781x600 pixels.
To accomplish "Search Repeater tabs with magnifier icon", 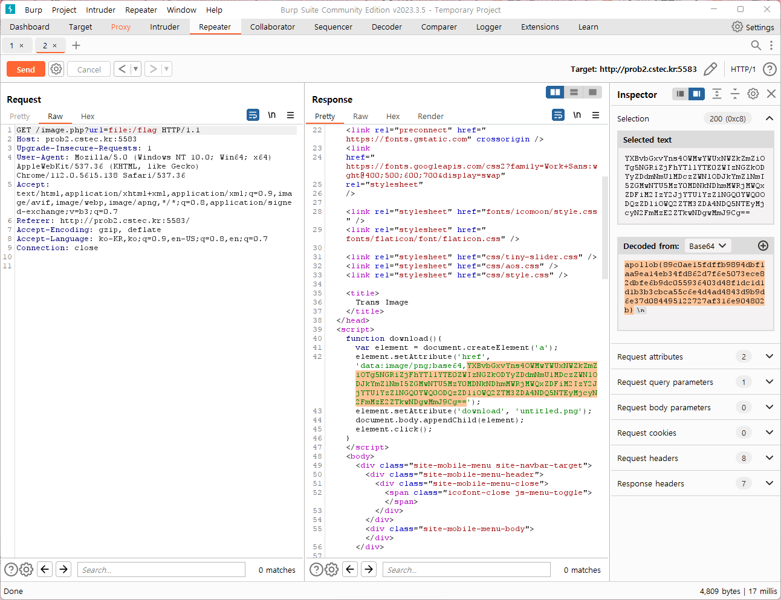I will click(x=756, y=45).
